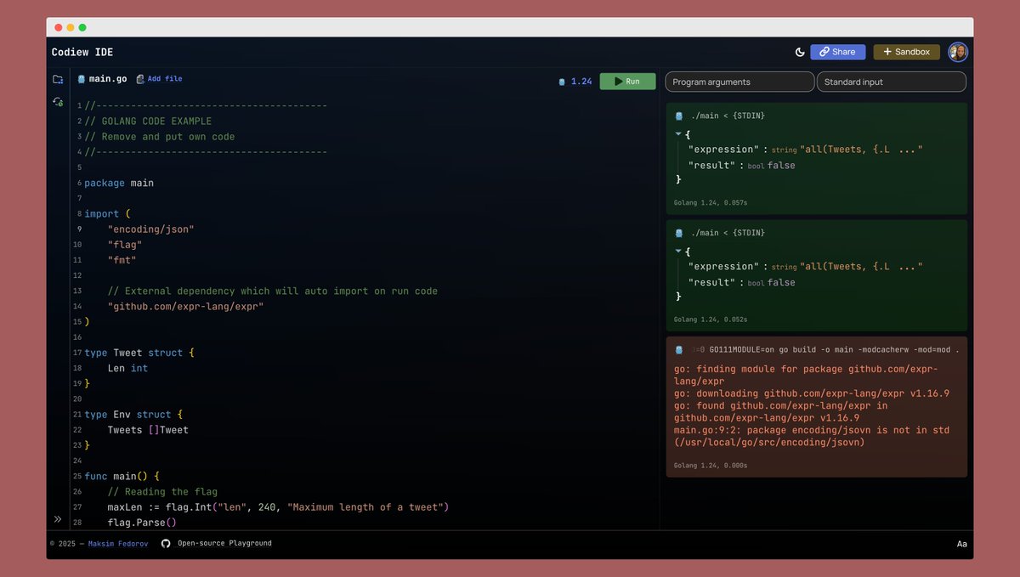Click the GitHub icon in the footer
The width and height of the screenshot is (1020, 577).
[x=166, y=543]
